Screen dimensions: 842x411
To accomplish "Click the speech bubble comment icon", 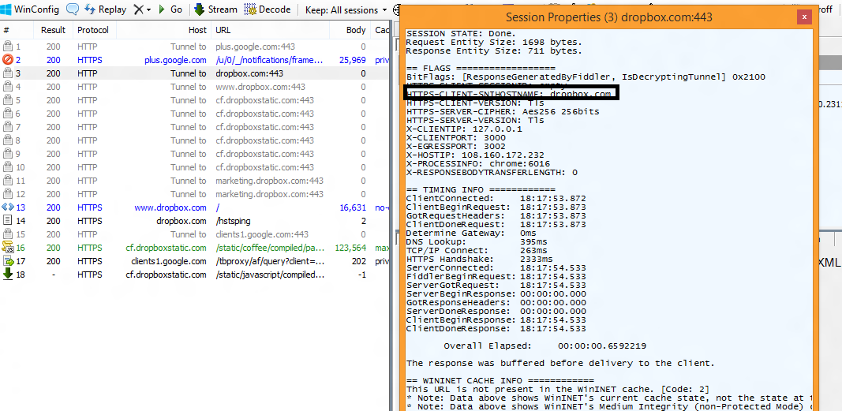I will click(73, 9).
